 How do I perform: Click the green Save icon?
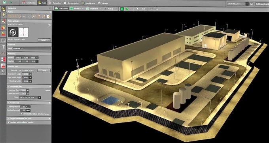(4, 2)
